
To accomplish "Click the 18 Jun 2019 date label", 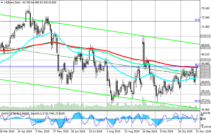I will coord(78,131).
